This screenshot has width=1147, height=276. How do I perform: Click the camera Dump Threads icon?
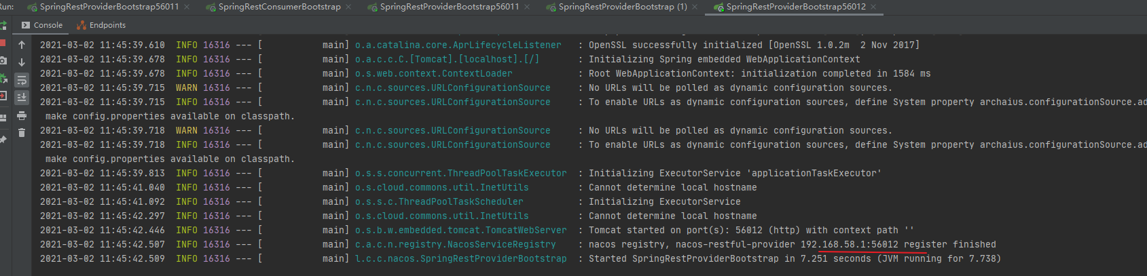[3, 61]
